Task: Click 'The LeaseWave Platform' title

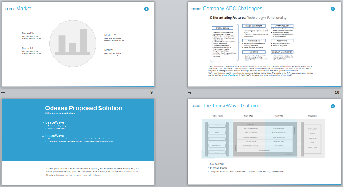Action: [x=231, y=106]
